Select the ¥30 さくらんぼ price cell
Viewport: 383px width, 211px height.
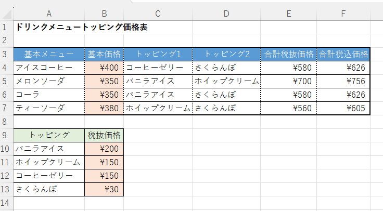tap(104, 189)
